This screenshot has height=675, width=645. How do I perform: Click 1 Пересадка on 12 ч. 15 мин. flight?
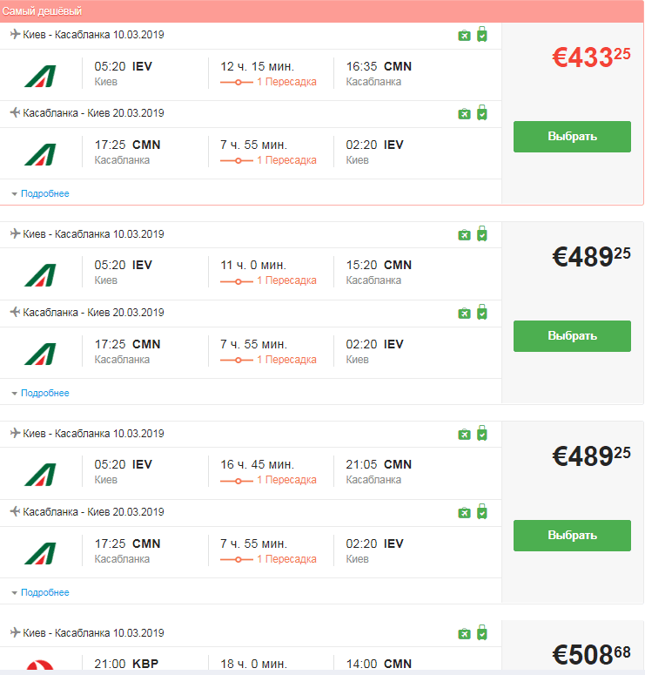point(286,82)
